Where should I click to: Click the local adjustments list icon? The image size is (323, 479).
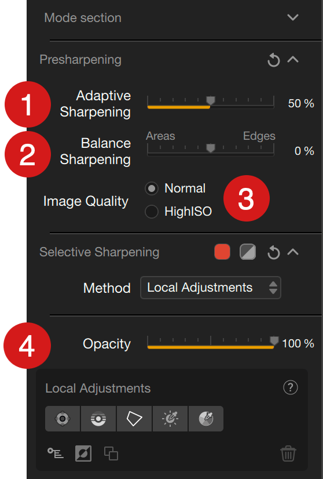point(56,453)
